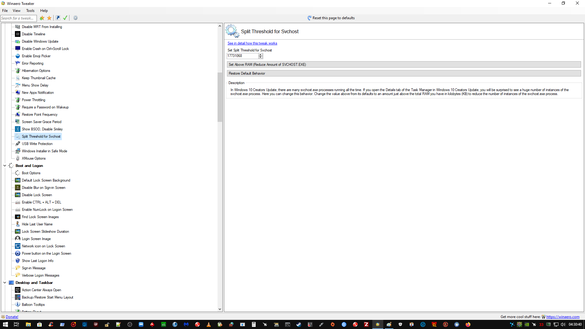Open the favorites star icon
Viewport: 585px width, 329px height.
[49, 18]
